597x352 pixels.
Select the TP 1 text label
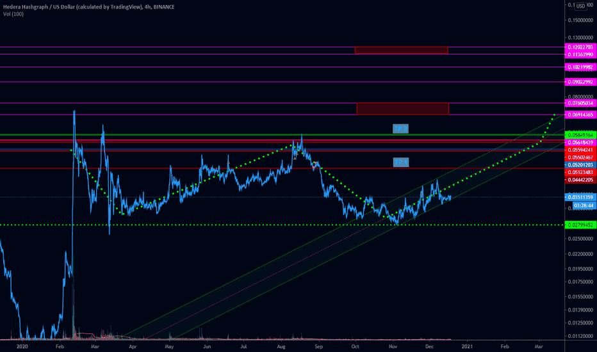(x=400, y=163)
